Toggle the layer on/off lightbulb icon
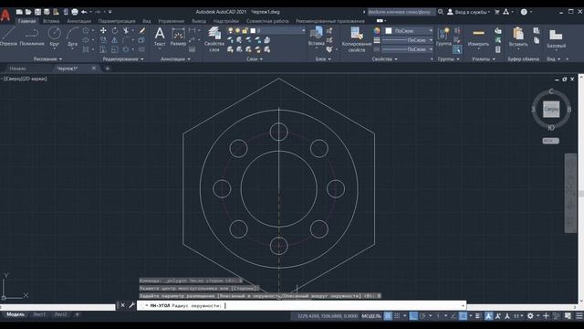The image size is (584, 329). 231,30
